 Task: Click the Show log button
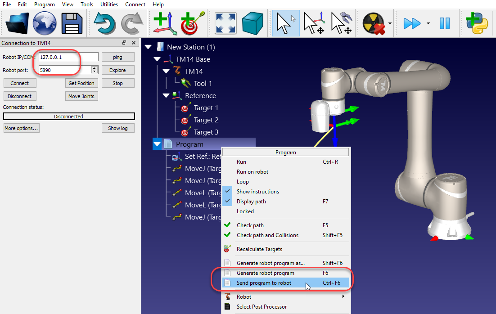118,128
